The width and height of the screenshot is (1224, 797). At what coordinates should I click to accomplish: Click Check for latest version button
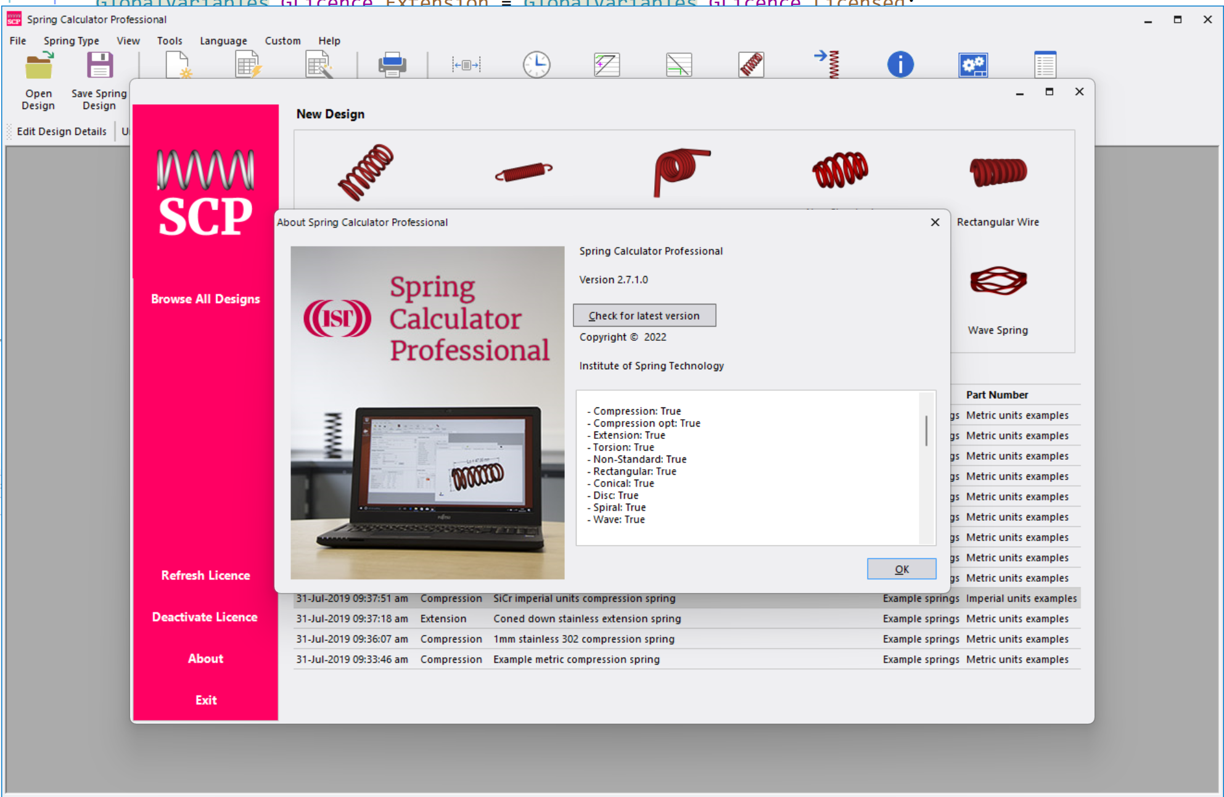click(644, 316)
